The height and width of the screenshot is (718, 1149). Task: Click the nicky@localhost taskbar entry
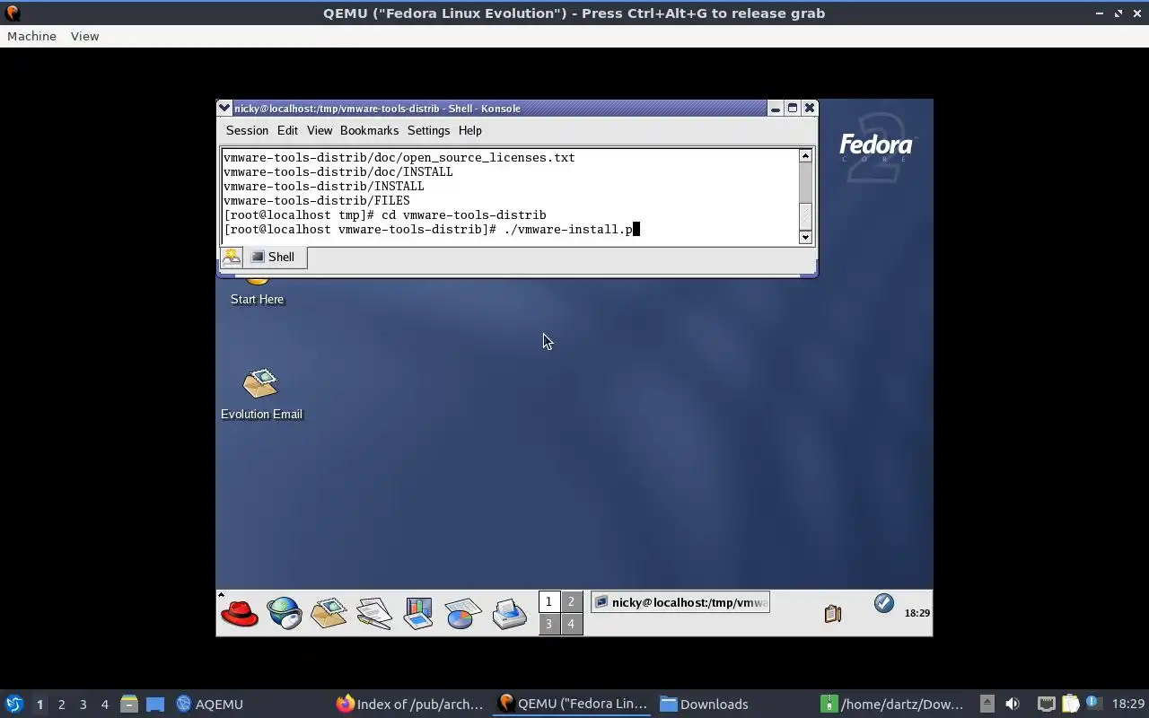point(680,602)
